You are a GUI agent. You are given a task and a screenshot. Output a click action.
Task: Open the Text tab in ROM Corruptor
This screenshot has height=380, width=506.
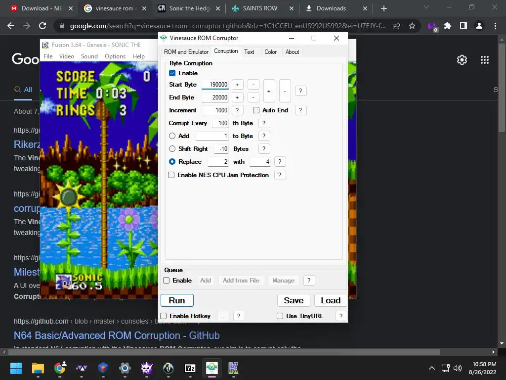coord(249,51)
